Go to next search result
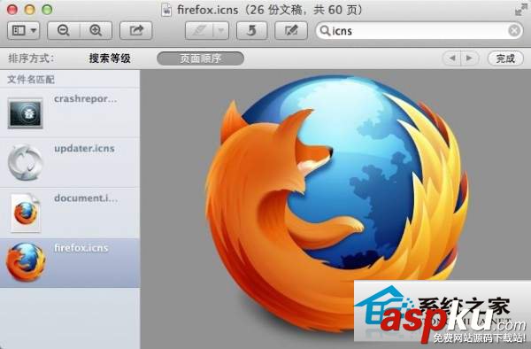 (470, 58)
